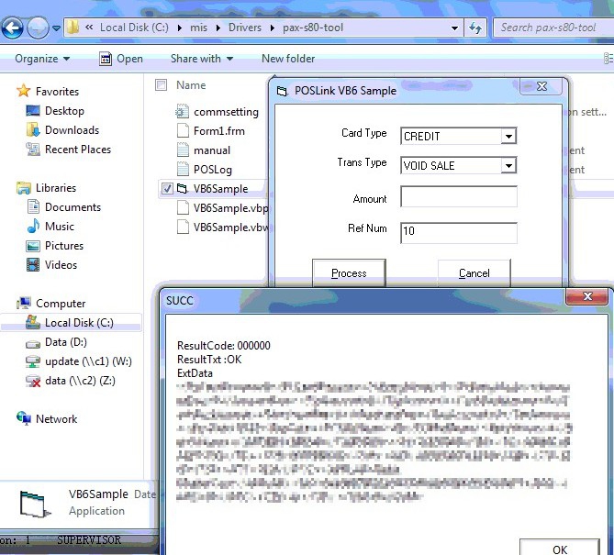Viewport: 614px width, 555px height.
Task: Click the VB6Sample preview icon in details pane
Action: pos(35,504)
